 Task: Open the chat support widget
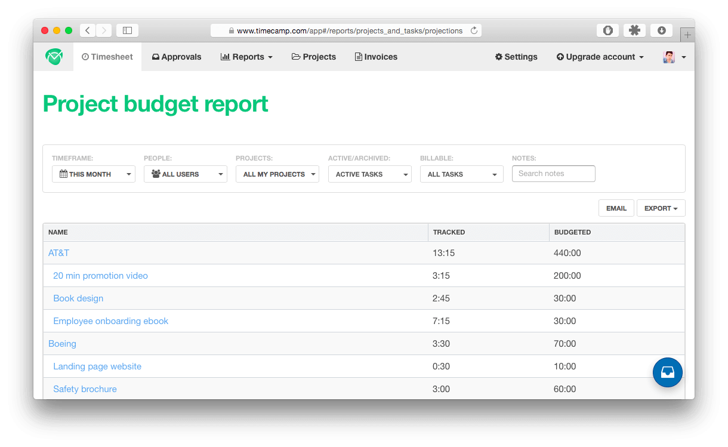[x=668, y=372]
